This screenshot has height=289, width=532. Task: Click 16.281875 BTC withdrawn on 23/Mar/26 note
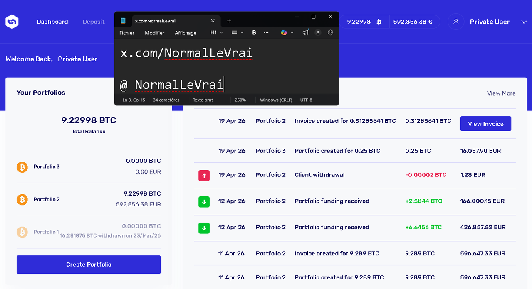[x=110, y=235]
